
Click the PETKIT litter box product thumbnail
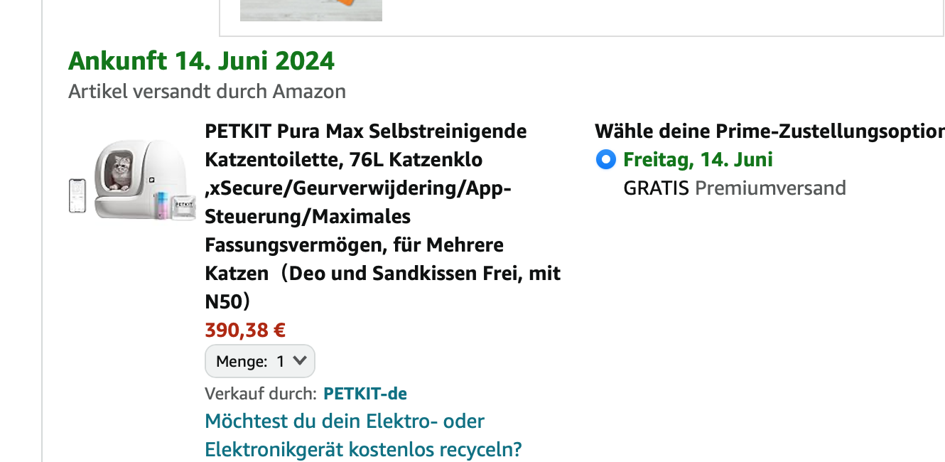(x=132, y=181)
